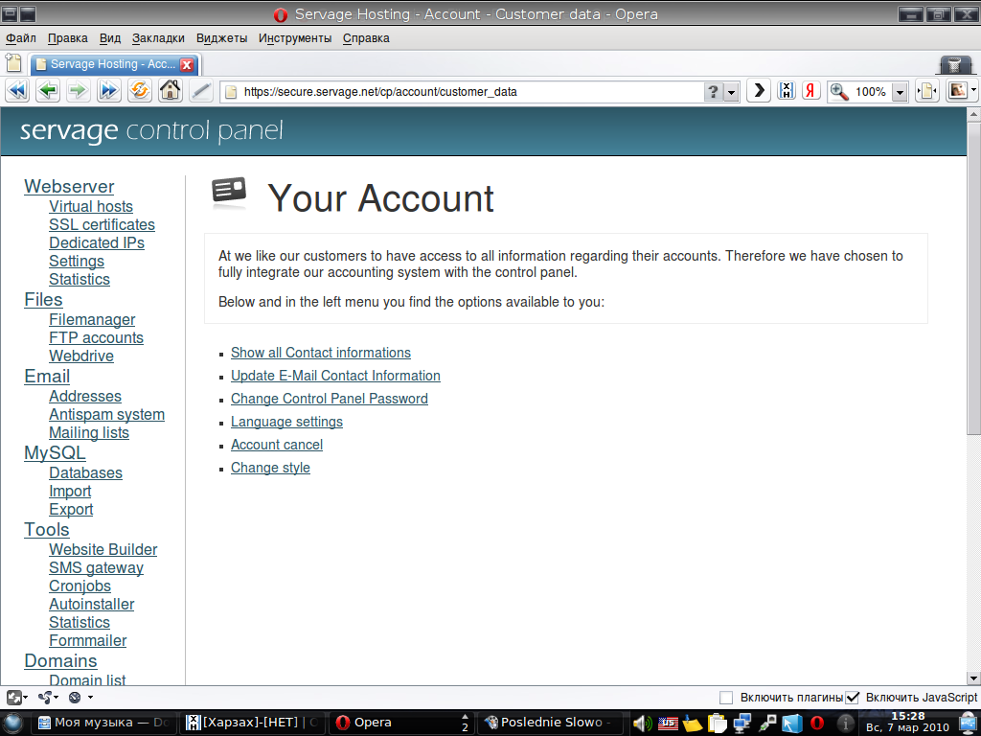Screen dimensions: 981x736
Task: Open the zoom percentage dropdown
Action: (x=899, y=91)
